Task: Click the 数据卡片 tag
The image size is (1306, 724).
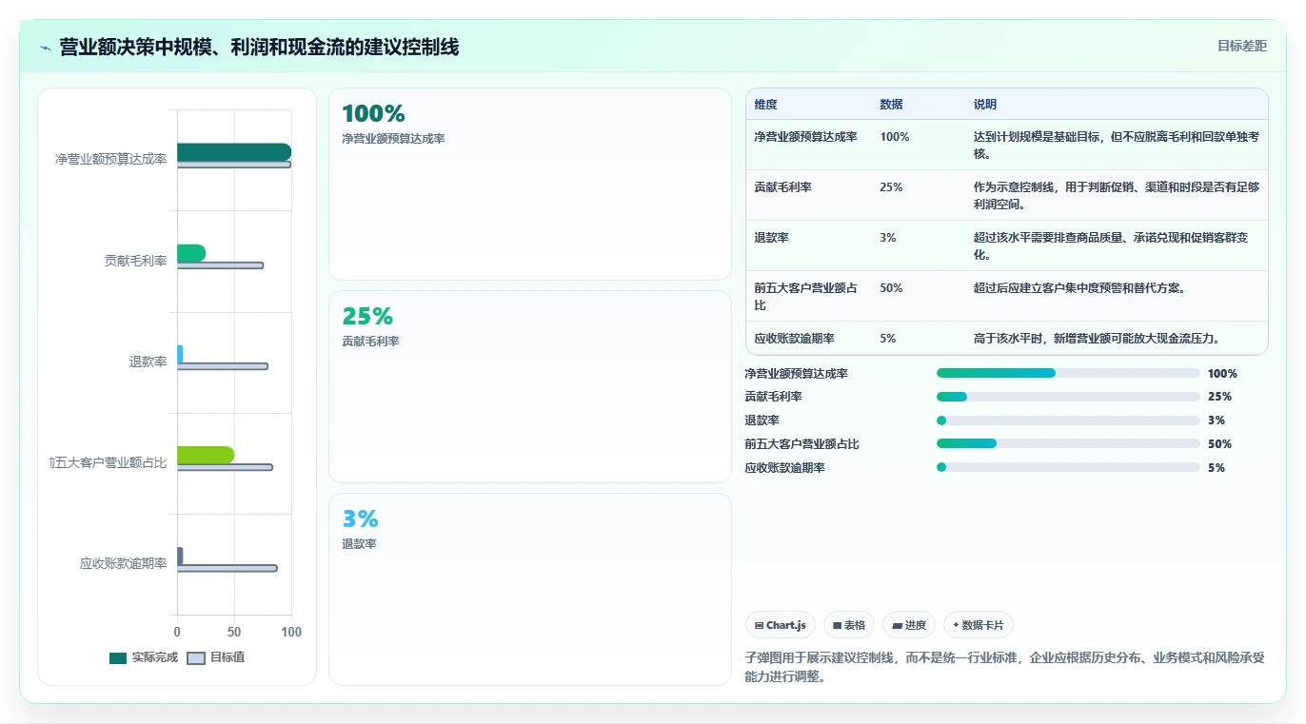Action: pos(979,625)
